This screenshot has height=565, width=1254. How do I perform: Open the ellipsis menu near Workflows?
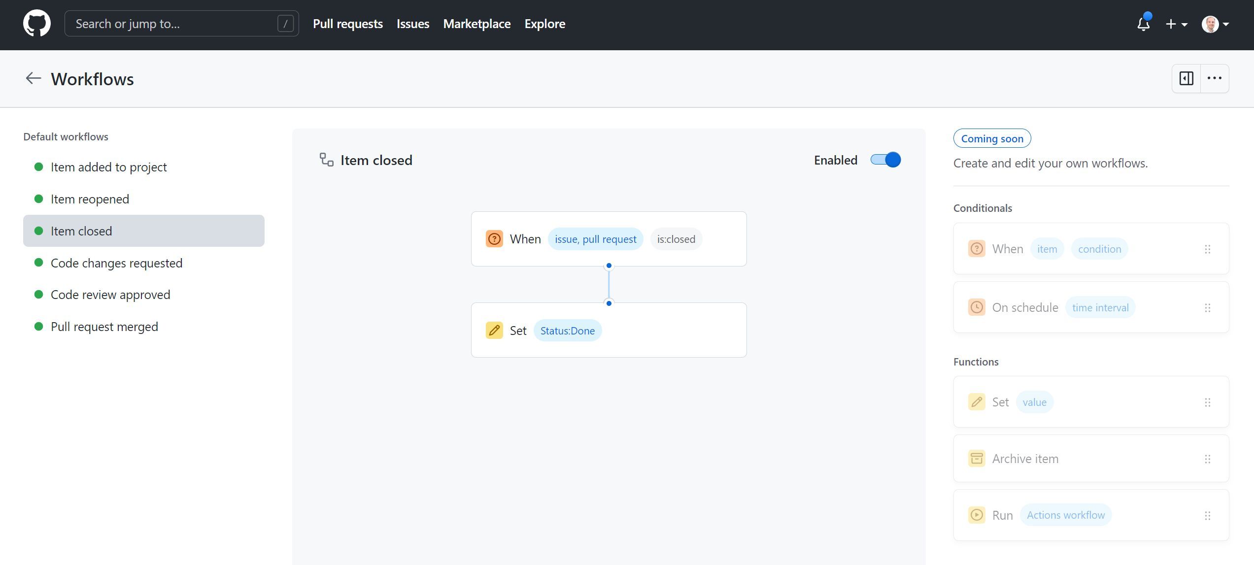[x=1215, y=78]
